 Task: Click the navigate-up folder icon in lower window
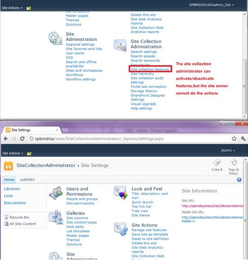coord(29,153)
